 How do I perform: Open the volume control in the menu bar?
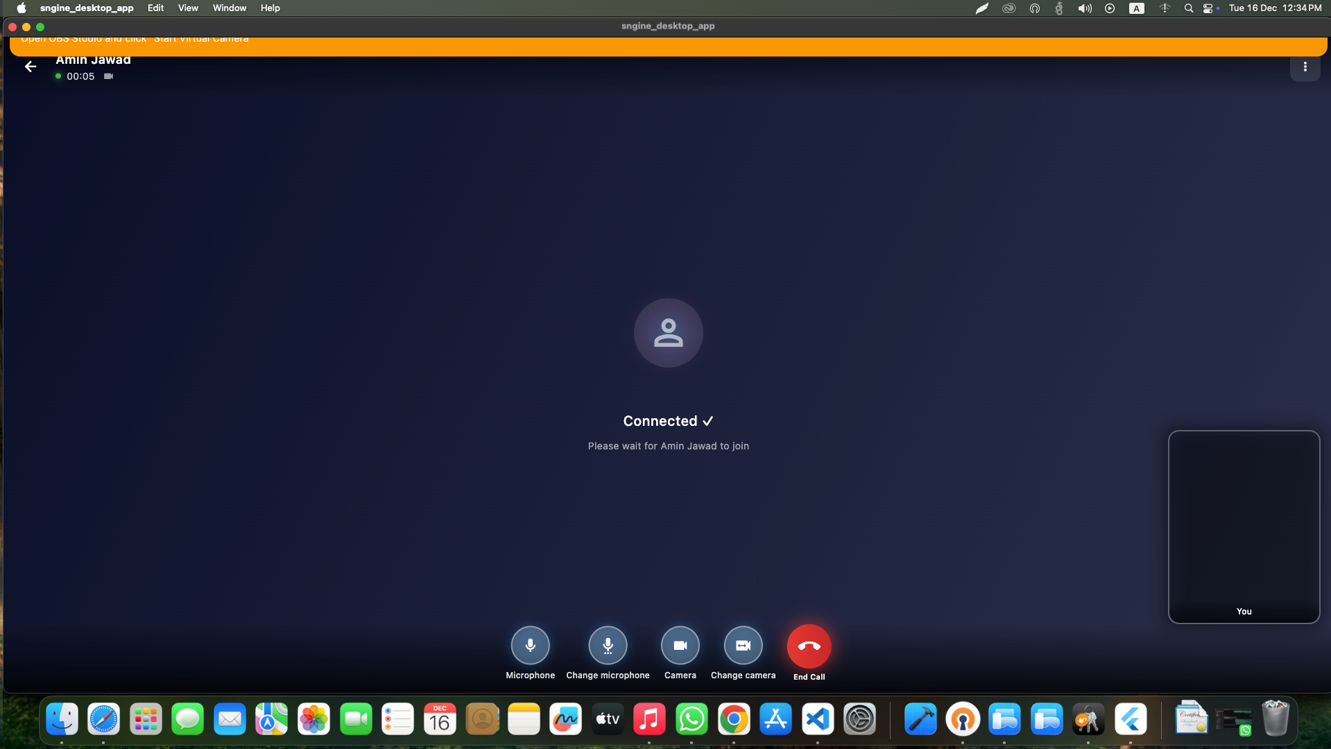pos(1084,8)
